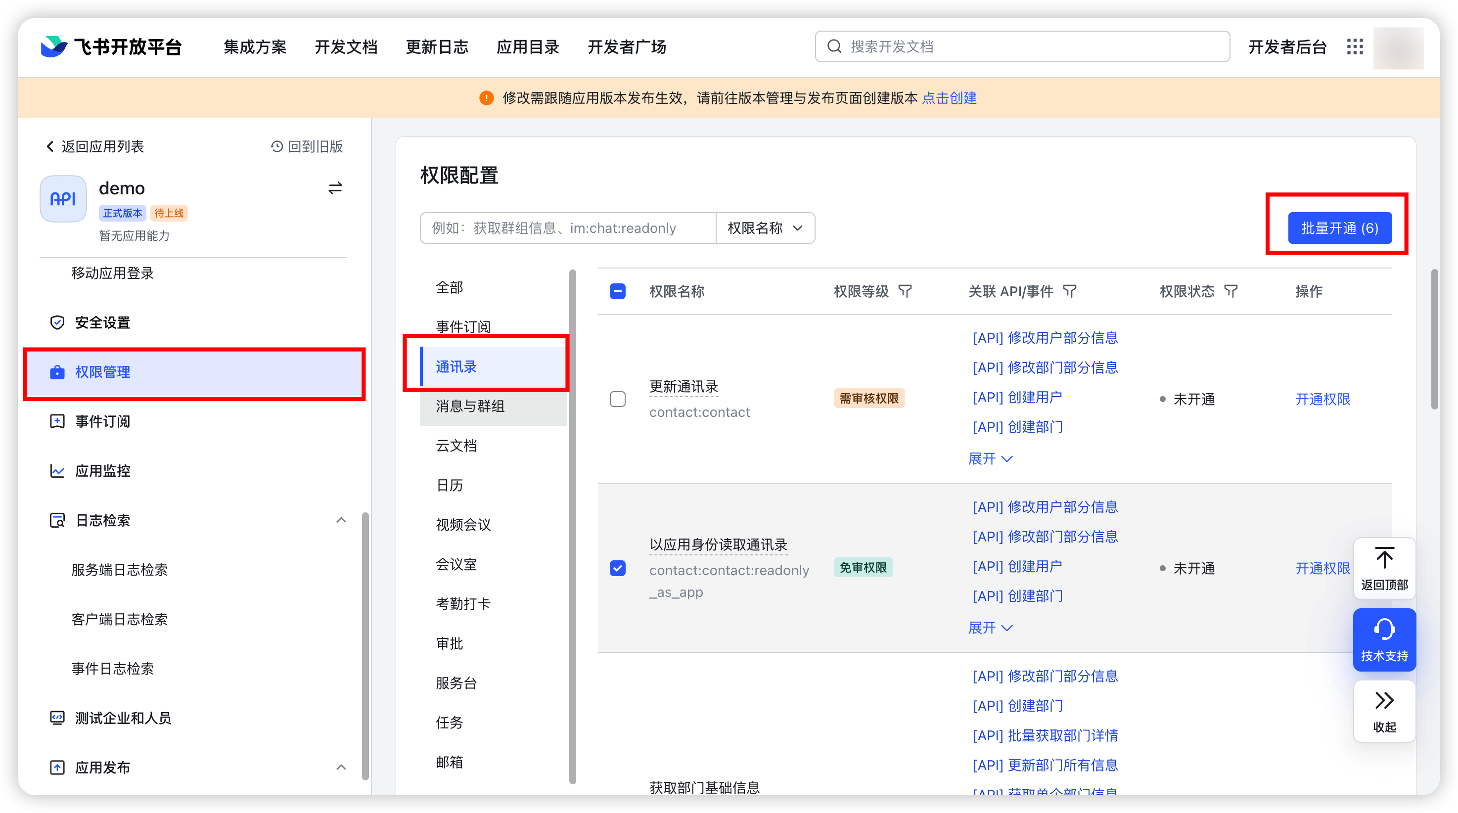Toggle the select-all checkbox in table header
1458x813 pixels.
pyautogui.click(x=618, y=291)
